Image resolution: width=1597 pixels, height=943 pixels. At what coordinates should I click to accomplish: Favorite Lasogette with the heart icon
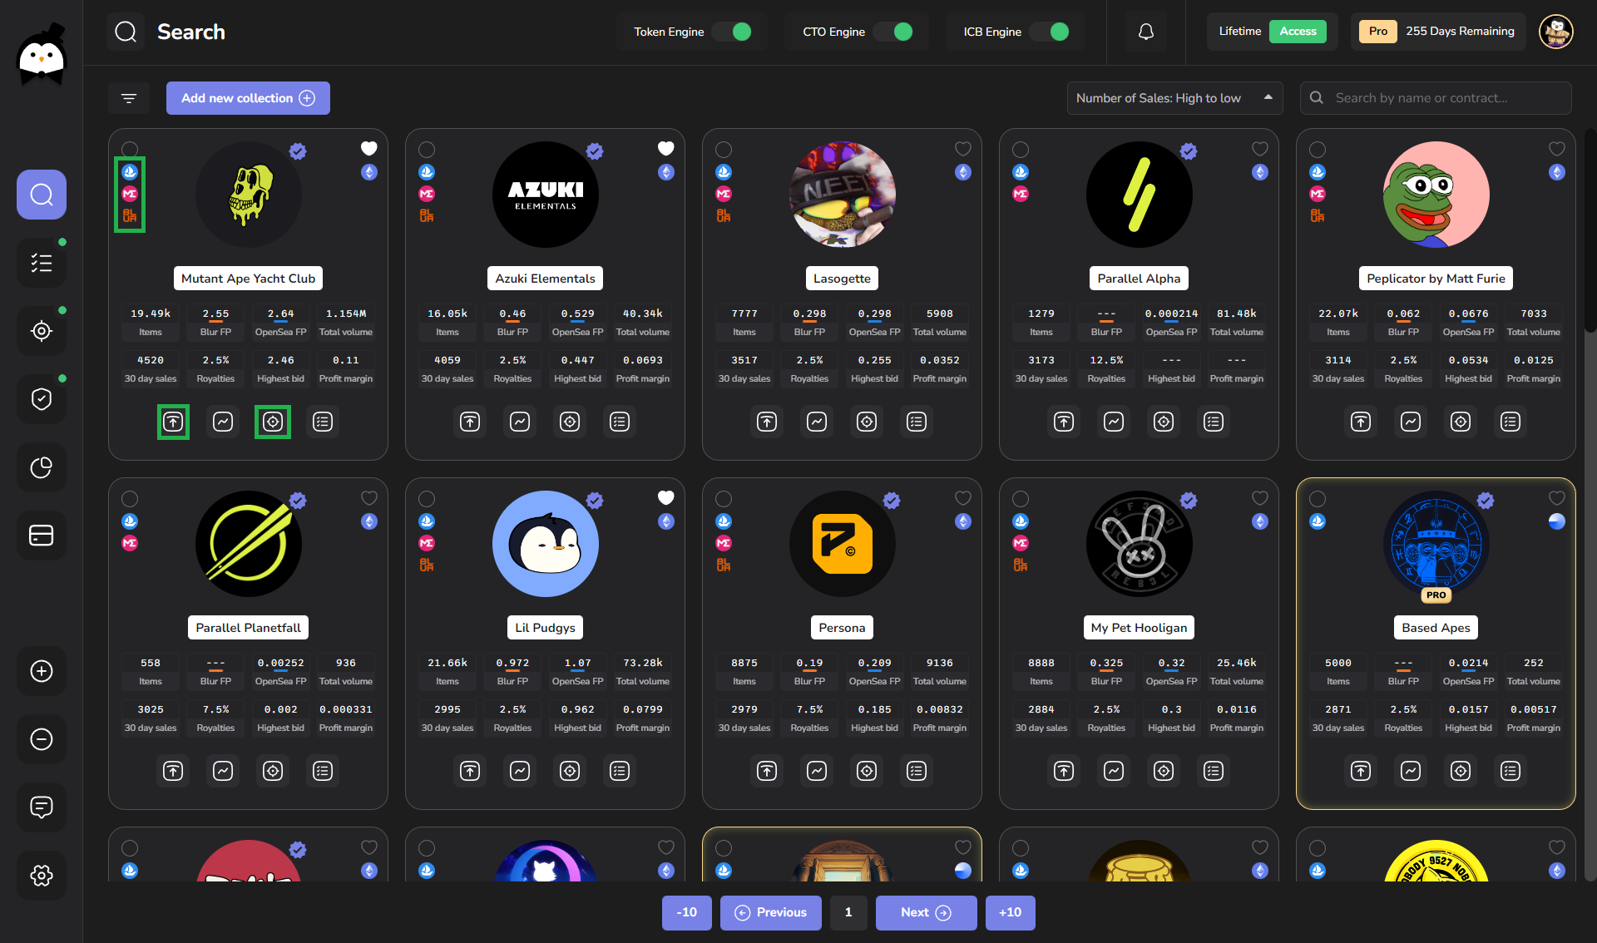tap(962, 149)
